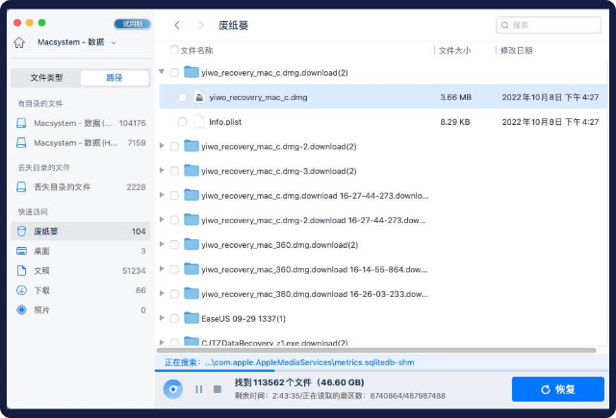The height and width of the screenshot is (418, 616).
Task: Expand the EaseUS 09-29 1337(1) folder
Action: tap(162, 318)
